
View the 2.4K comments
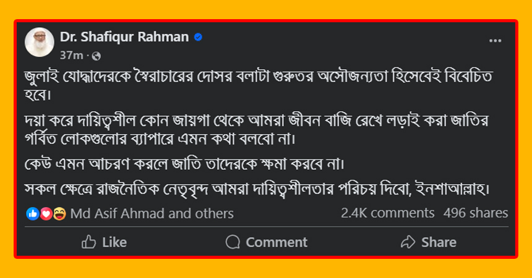coord(387,213)
